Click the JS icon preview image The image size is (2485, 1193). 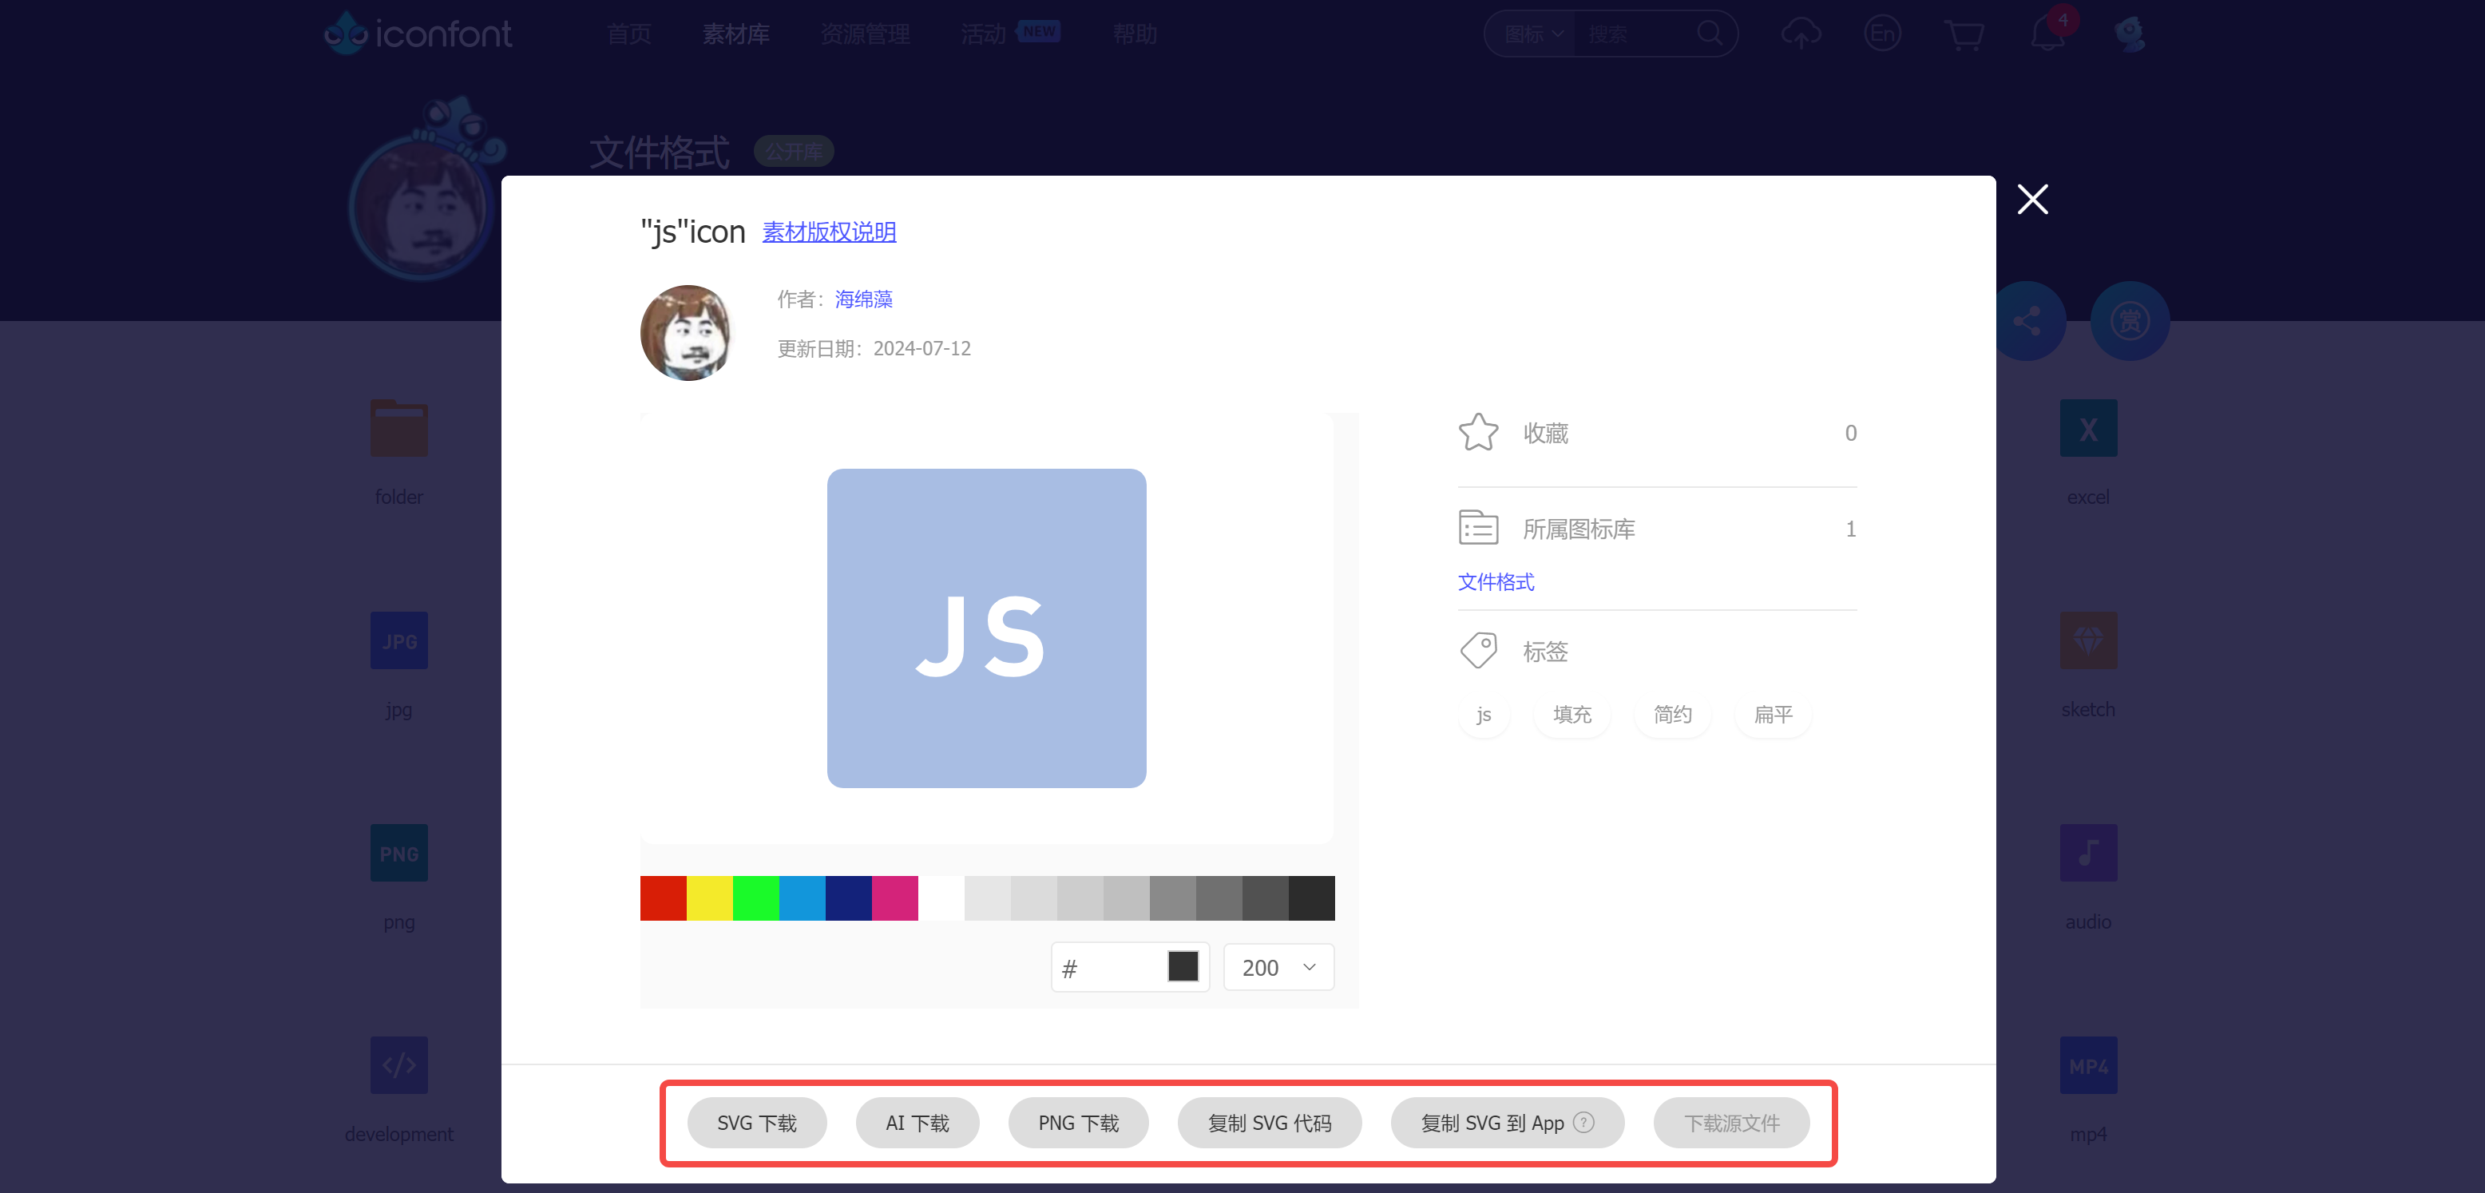(x=986, y=628)
